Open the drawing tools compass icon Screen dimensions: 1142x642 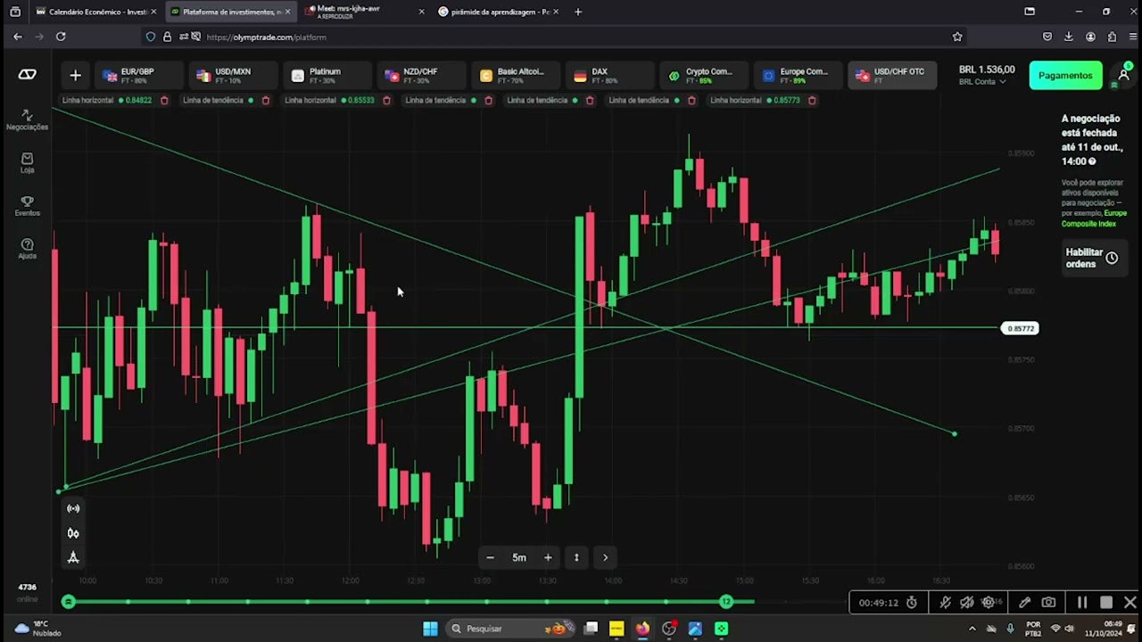tap(73, 557)
